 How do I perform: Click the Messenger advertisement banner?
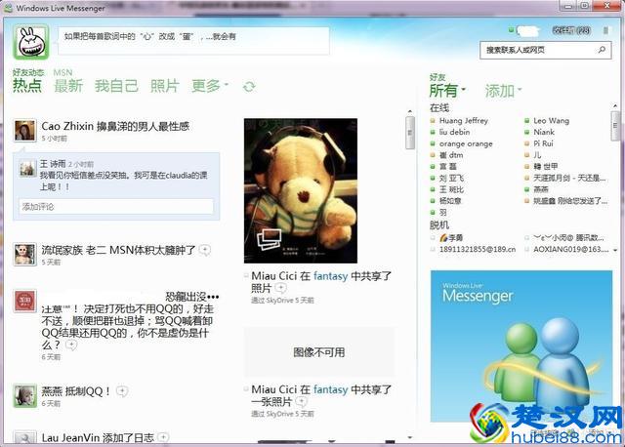(x=521, y=345)
